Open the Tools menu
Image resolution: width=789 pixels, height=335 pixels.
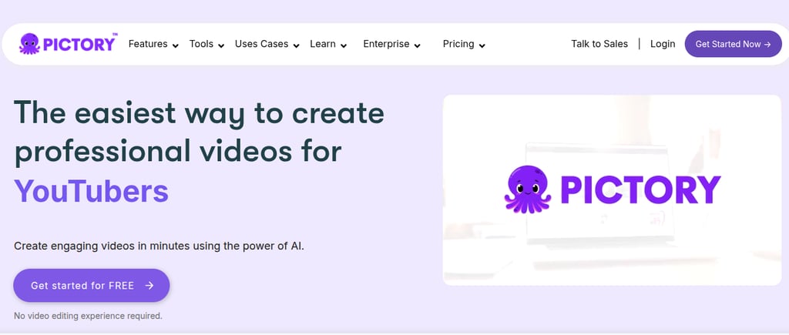click(201, 44)
